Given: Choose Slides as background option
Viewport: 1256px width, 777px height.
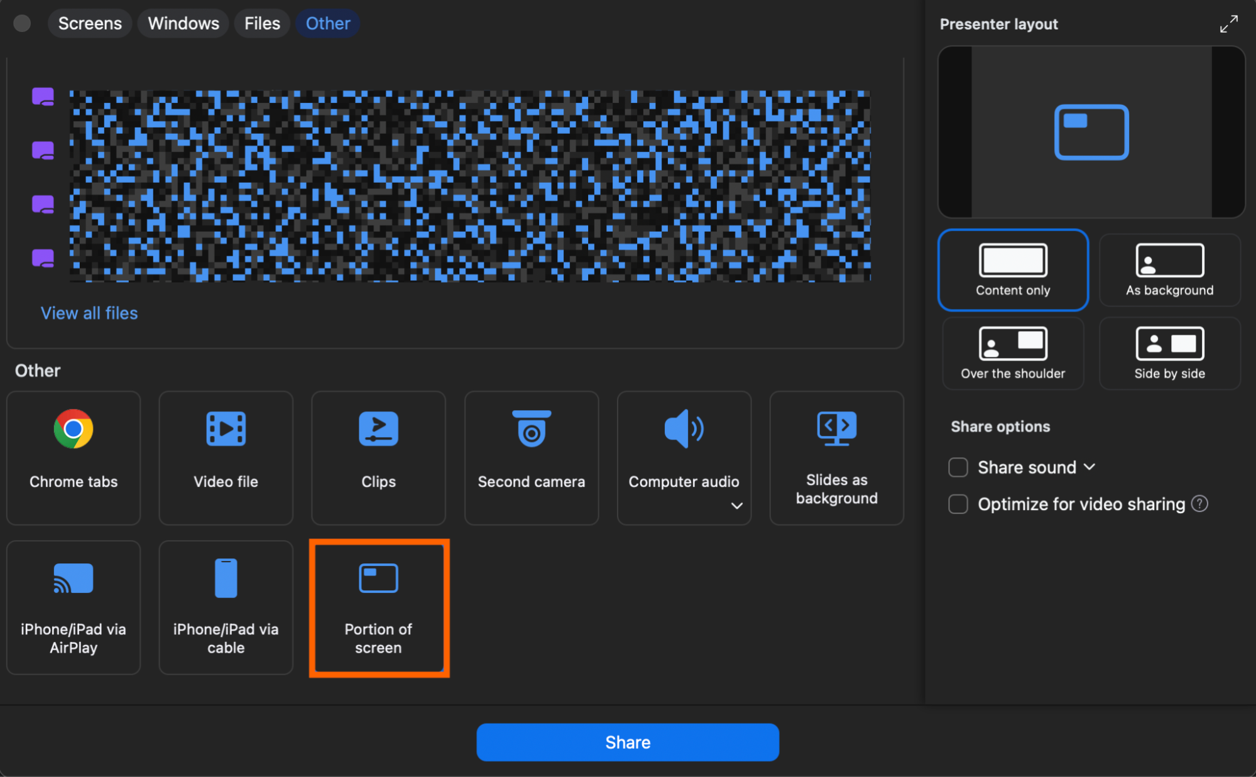Looking at the screenshot, I should [x=836, y=458].
